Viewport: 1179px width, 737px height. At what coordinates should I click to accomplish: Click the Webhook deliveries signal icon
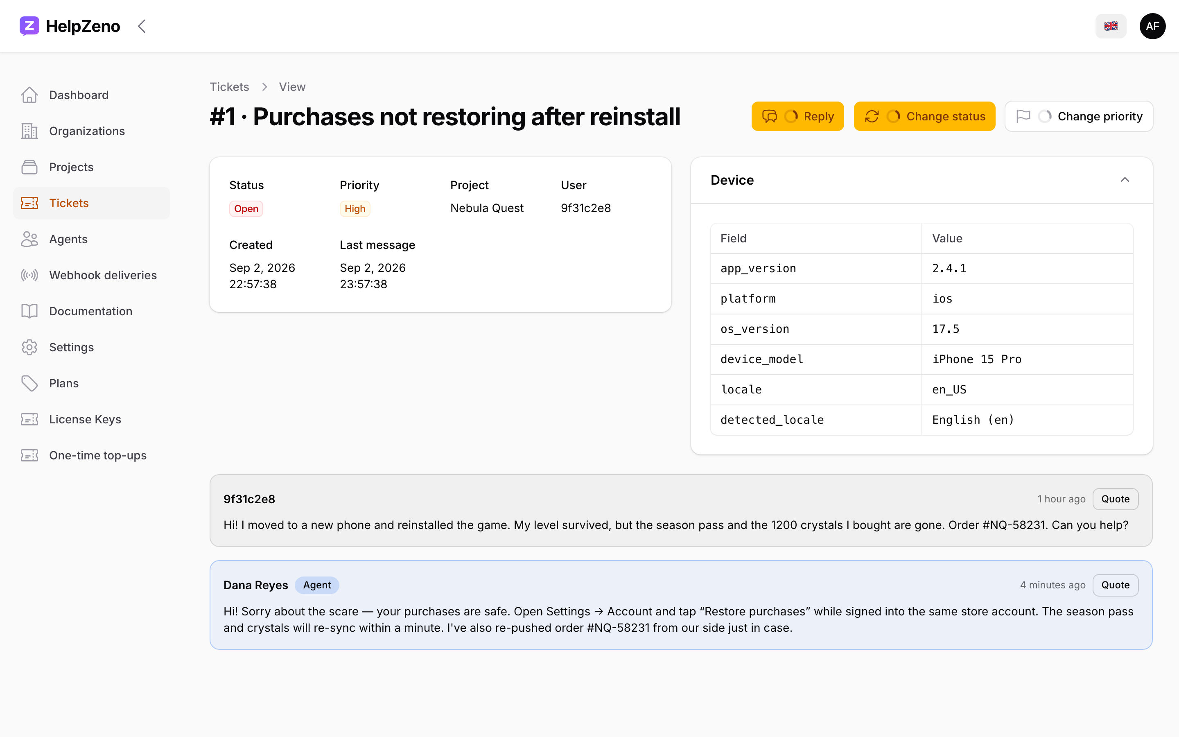coord(30,275)
